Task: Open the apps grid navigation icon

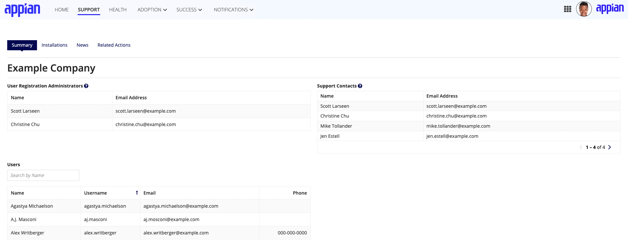Action: [568, 9]
